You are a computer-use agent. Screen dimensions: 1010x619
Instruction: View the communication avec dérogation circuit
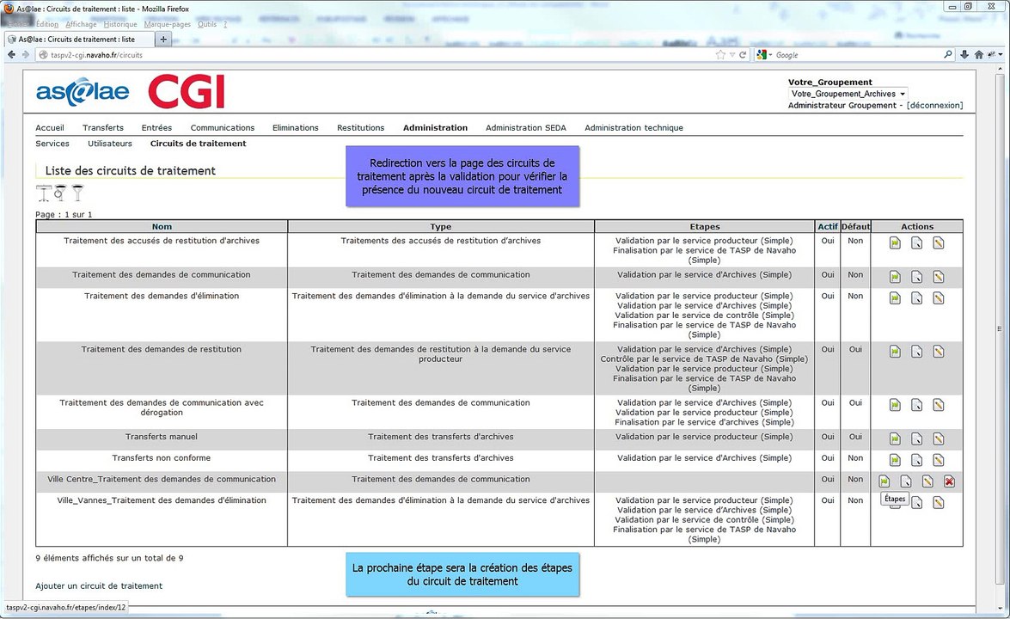[x=916, y=405]
